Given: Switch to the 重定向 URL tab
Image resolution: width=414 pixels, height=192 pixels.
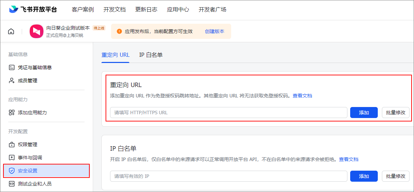Looking at the screenshot, I should pyautogui.click(x=116, y=55).
